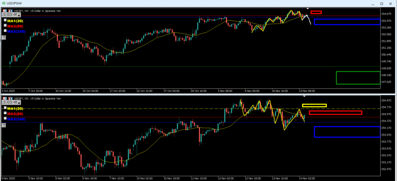Enable the MA1(20) checkbox in H4 chart
Viewport: 397px width, 181px height.
pyautogui.click(x=5, y=20)
